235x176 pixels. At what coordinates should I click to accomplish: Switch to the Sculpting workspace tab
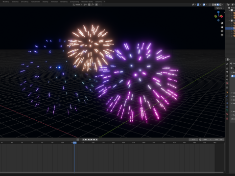(x=15, y=1)
